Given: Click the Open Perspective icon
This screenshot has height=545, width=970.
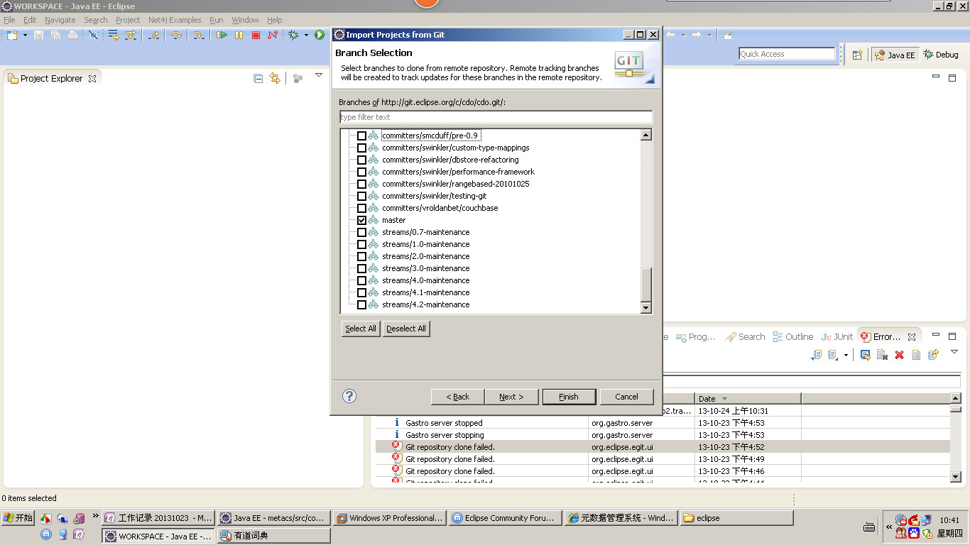Looking at the screenshot, I should [x=857, y=55].
